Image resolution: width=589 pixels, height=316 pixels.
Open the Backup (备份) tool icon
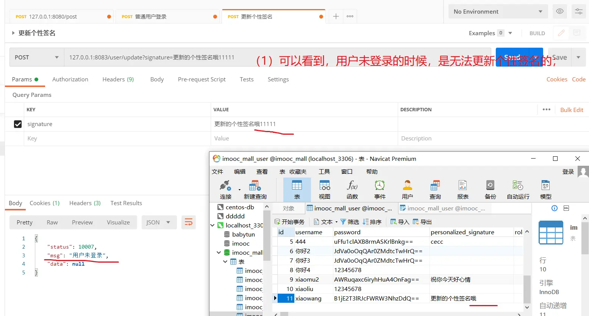(490, 186)
